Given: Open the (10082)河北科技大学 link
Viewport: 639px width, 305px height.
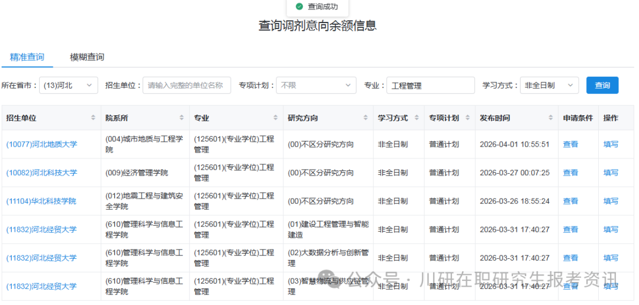Looking at the screenshot, I should pyautogui.click(x=41, y=173).
